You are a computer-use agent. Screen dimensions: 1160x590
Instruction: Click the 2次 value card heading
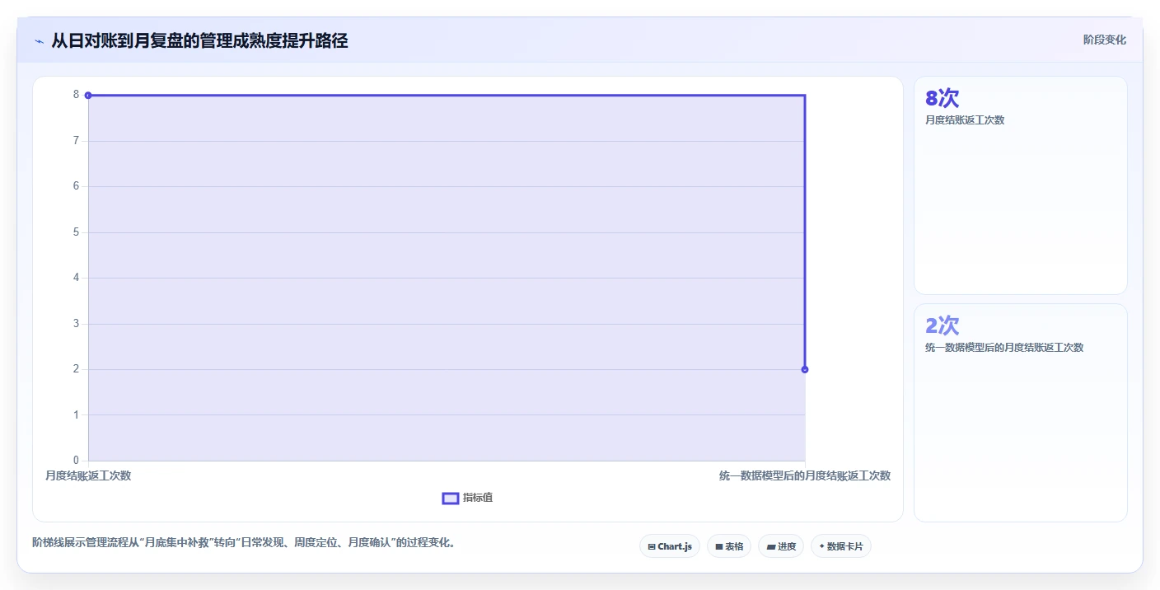coord(942,325)
